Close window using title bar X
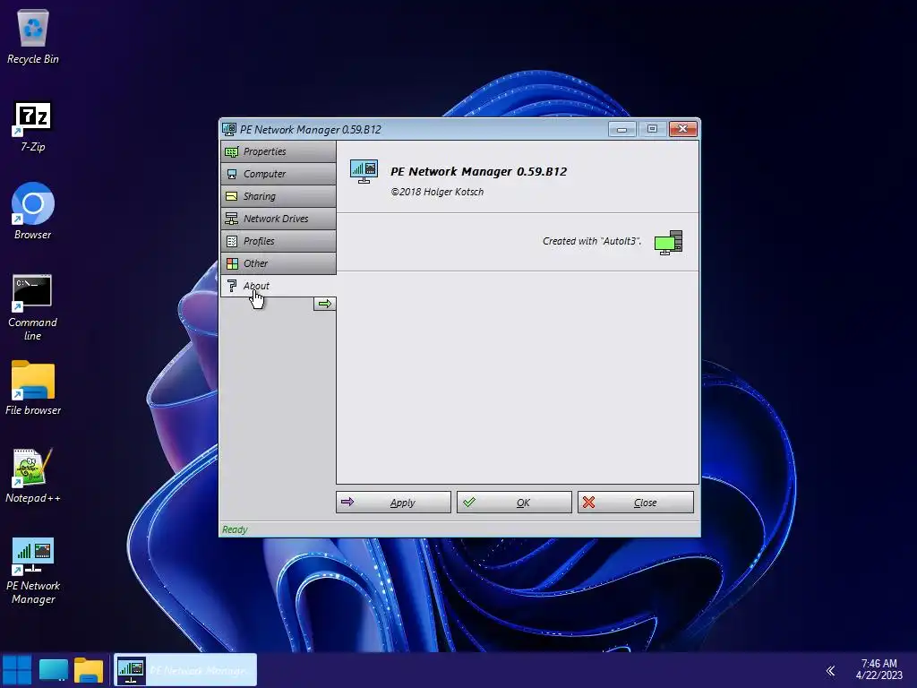The image size is (917, 688). point(682,129)
